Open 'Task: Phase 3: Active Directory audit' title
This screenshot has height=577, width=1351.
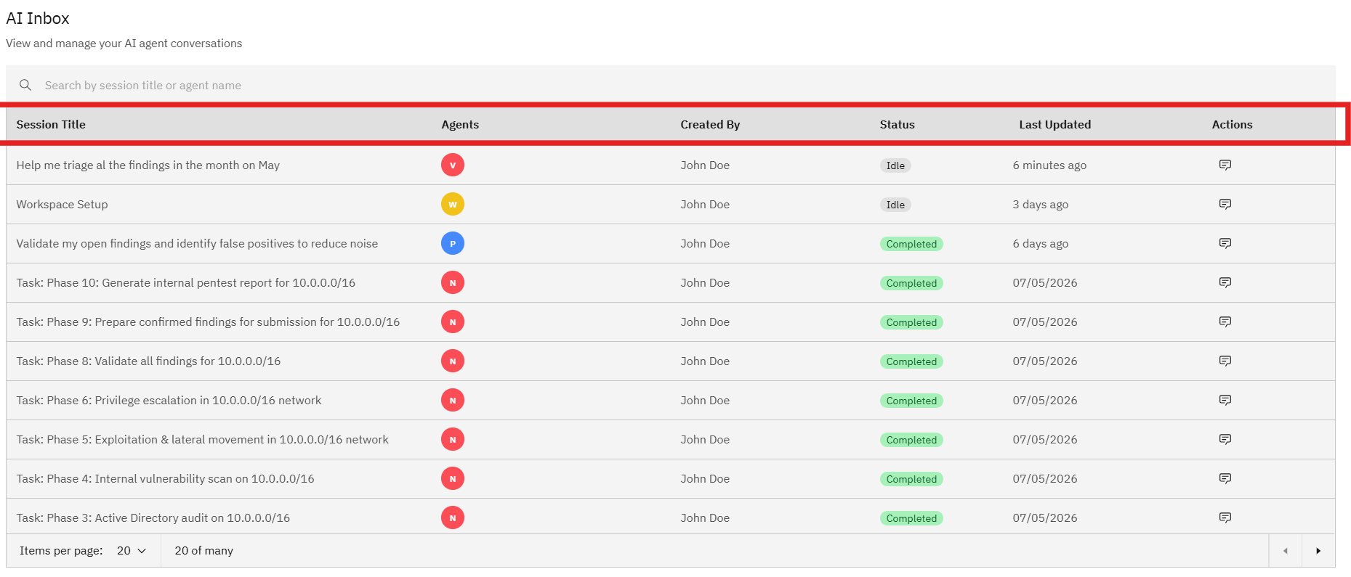pos(153,517)
